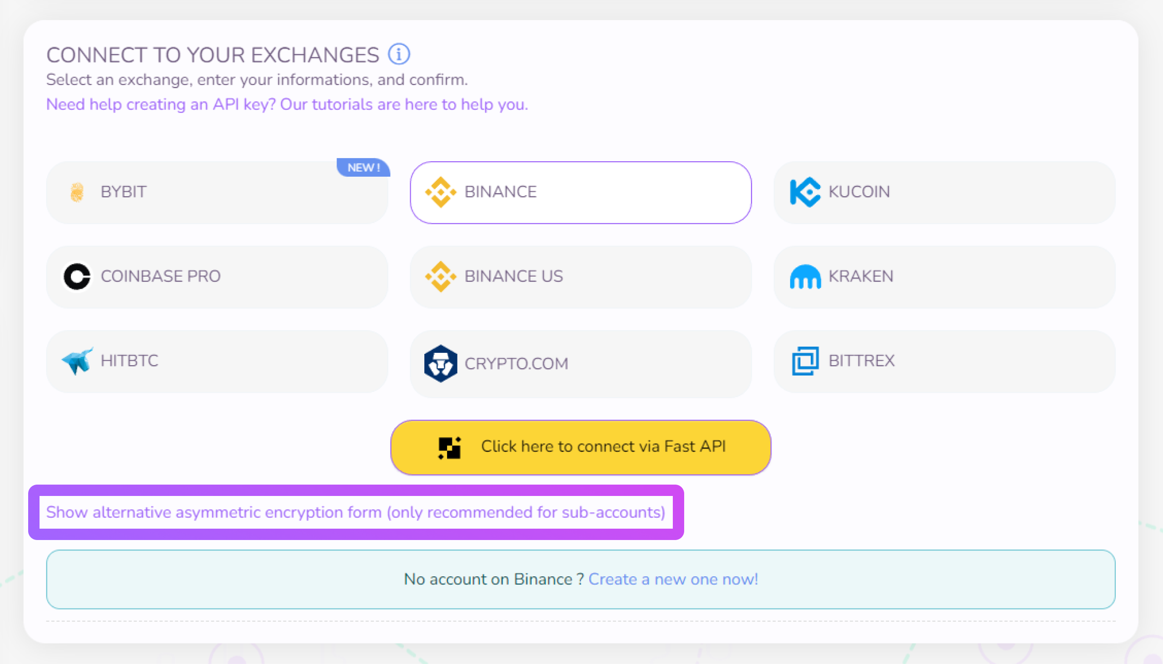Click the Bittrex logo icon
Screen dimensions: 1163x664
click(805, 361)
